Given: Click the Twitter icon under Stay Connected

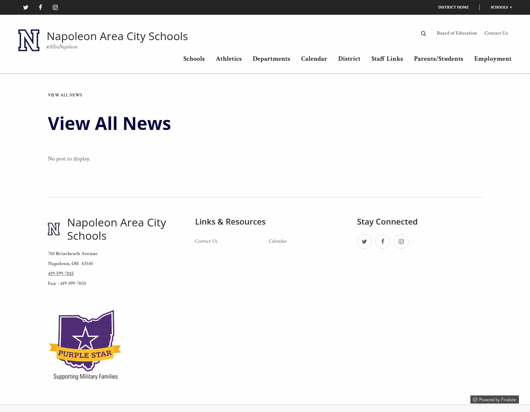Looking at the screenshot, I should [x=364, y=241].
